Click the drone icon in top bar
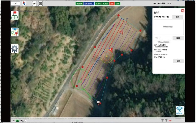This screenshot has height=123, width=196. coord(34,4)
